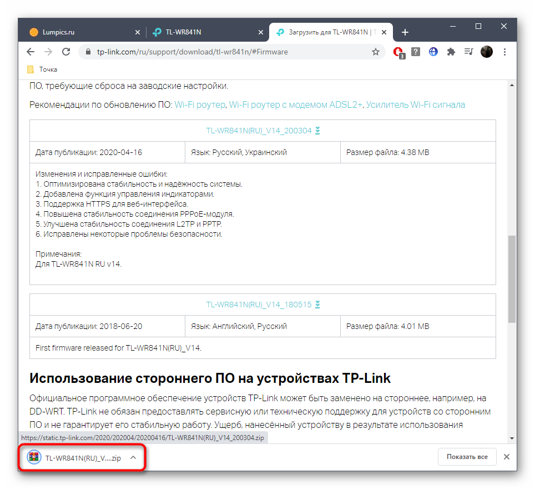Click Дата публикации: 2018-06-20 cell
This screenshot has width=535, height=489.
[107, 326]
